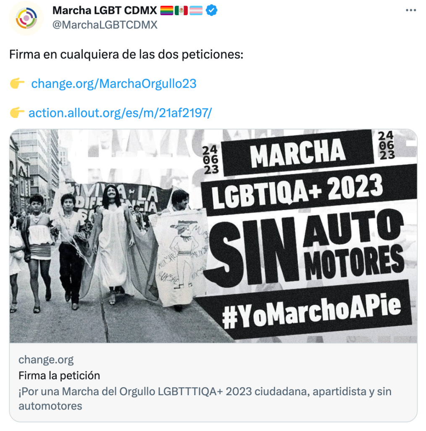This screenshot has height=431, width=426.
Task: Click the petition description text on card
Action: click(x=205, y=399)
